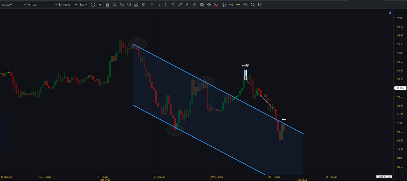Click the '+4%' annotation label
Viewport: 407px width, 181px height.
pyautogui.click(x=245, y=66)
